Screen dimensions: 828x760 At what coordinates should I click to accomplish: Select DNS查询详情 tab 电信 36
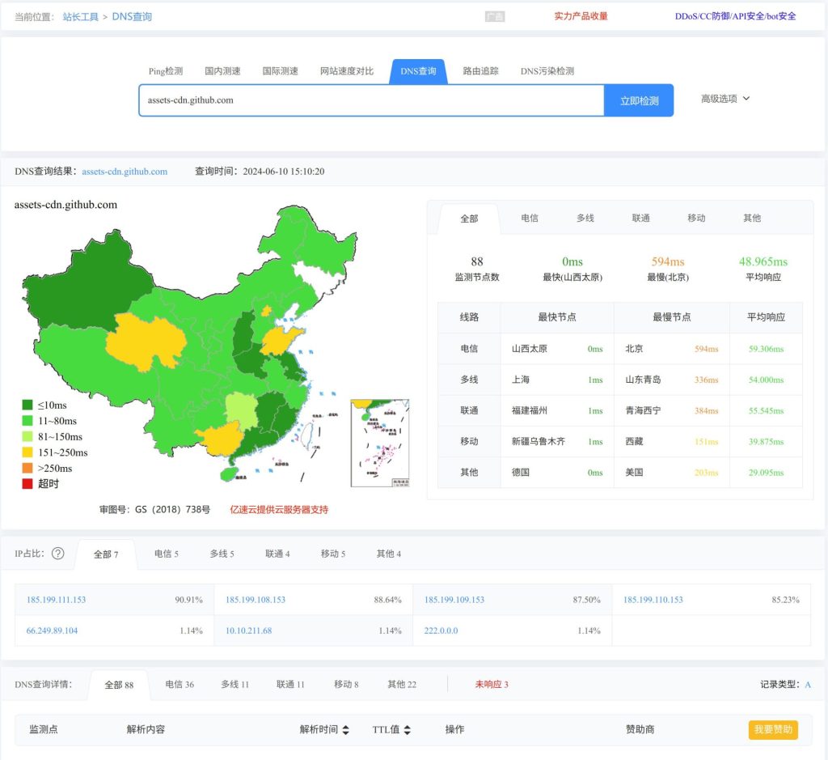click(180, 685)
